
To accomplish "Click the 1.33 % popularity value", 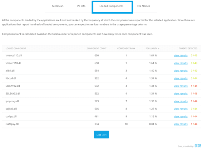I will (x=153, y=101).
